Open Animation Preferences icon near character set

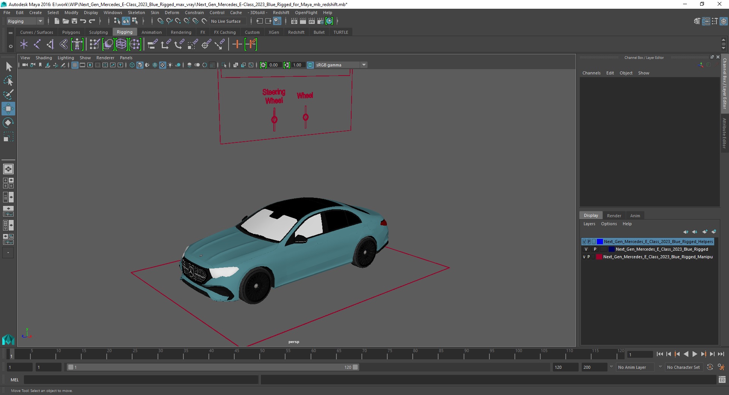[721, 367]
